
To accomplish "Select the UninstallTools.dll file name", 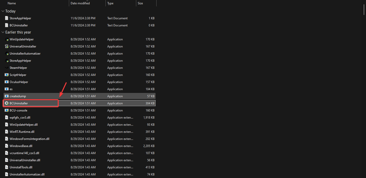I will coord(21,167).
